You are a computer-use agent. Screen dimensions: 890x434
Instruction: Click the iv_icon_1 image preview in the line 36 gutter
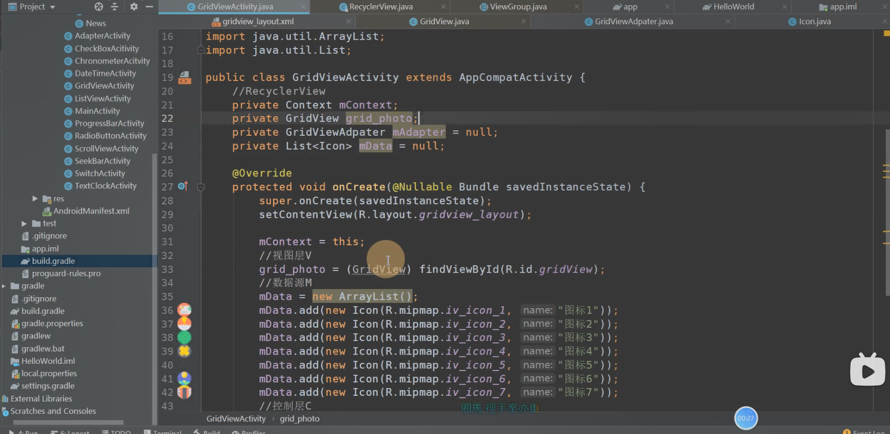pos(184,310)
